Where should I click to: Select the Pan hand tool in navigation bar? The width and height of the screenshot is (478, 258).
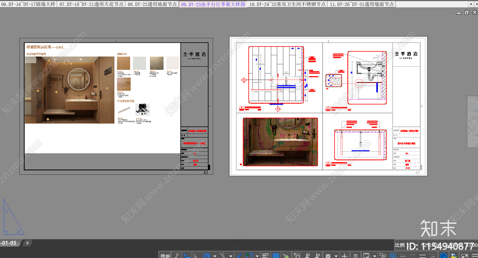(x=473, y=120)
